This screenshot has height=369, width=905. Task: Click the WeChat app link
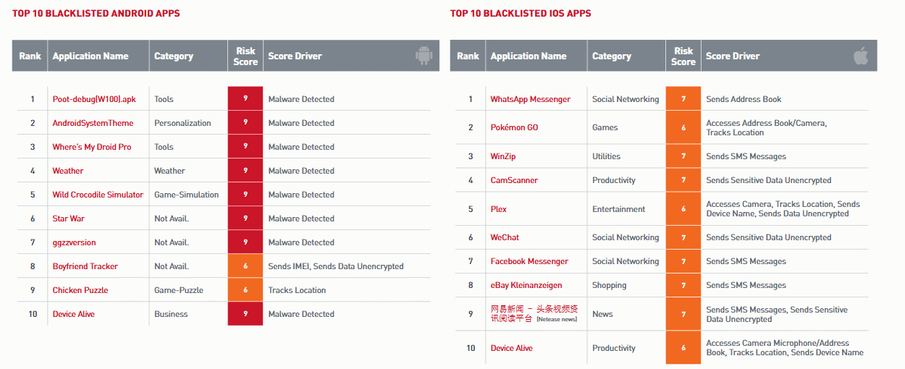coord(505,237)
